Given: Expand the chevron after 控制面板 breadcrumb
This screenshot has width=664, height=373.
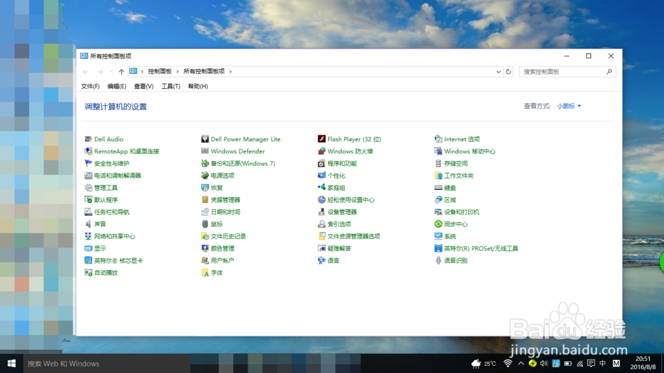Looking at the screenshot, I should click(x=177, y=72).
